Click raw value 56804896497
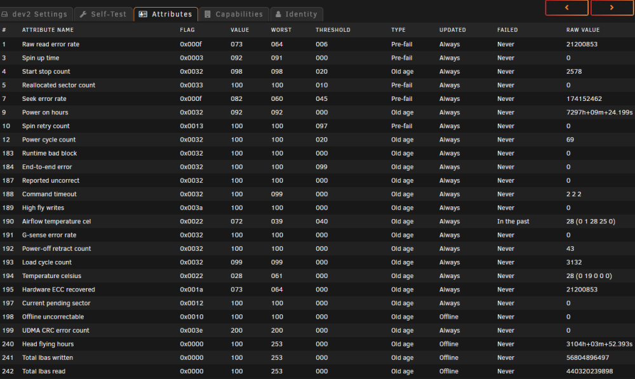Viewport: 635px width, 379px height. [x=587, y=358]
